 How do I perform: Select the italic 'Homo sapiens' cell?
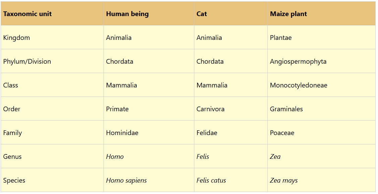(x=126, y=181)
